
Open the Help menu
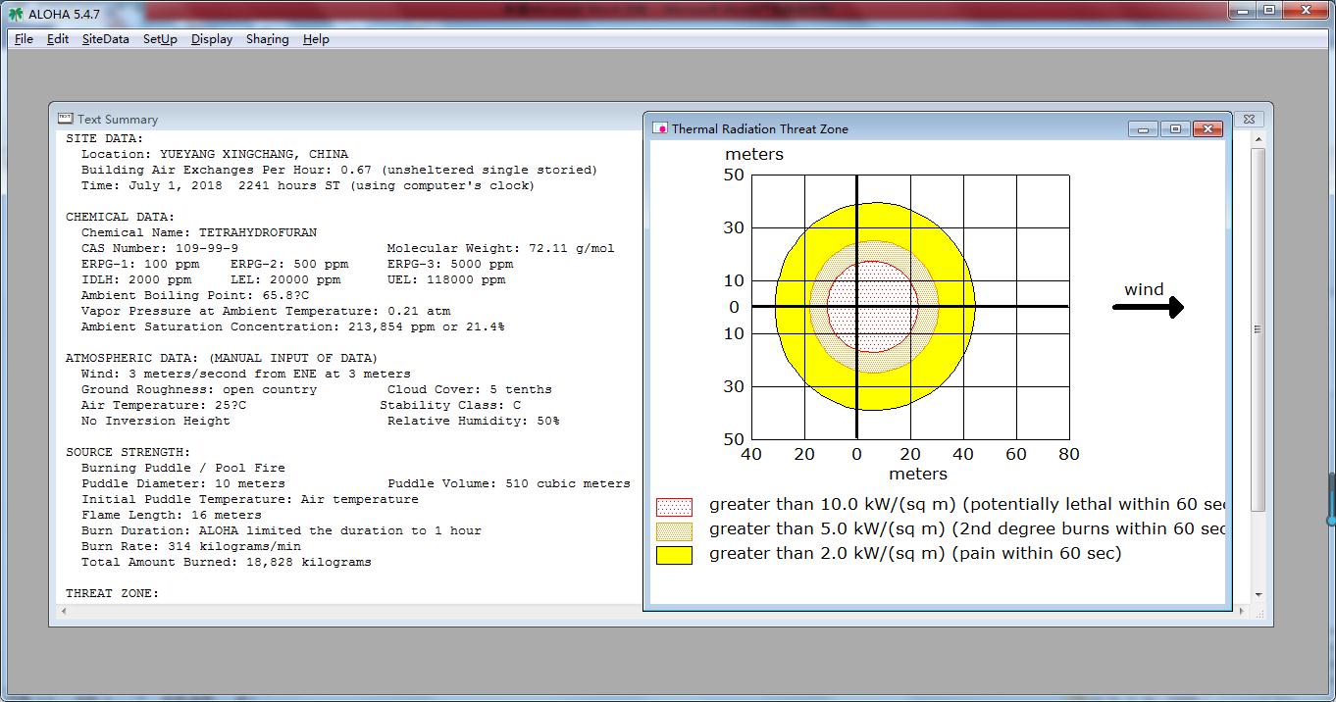coord(316,39)
